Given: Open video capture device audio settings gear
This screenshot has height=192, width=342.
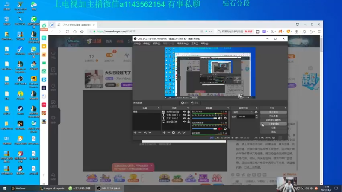Looking at the screenshot, I should (225, 129).
